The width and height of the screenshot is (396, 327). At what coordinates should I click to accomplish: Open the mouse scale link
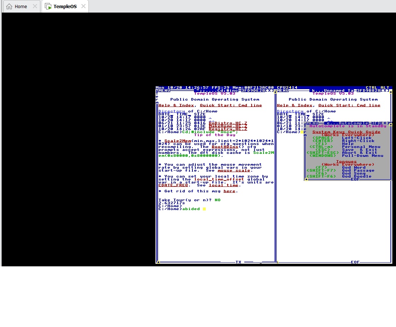point(234,171)
